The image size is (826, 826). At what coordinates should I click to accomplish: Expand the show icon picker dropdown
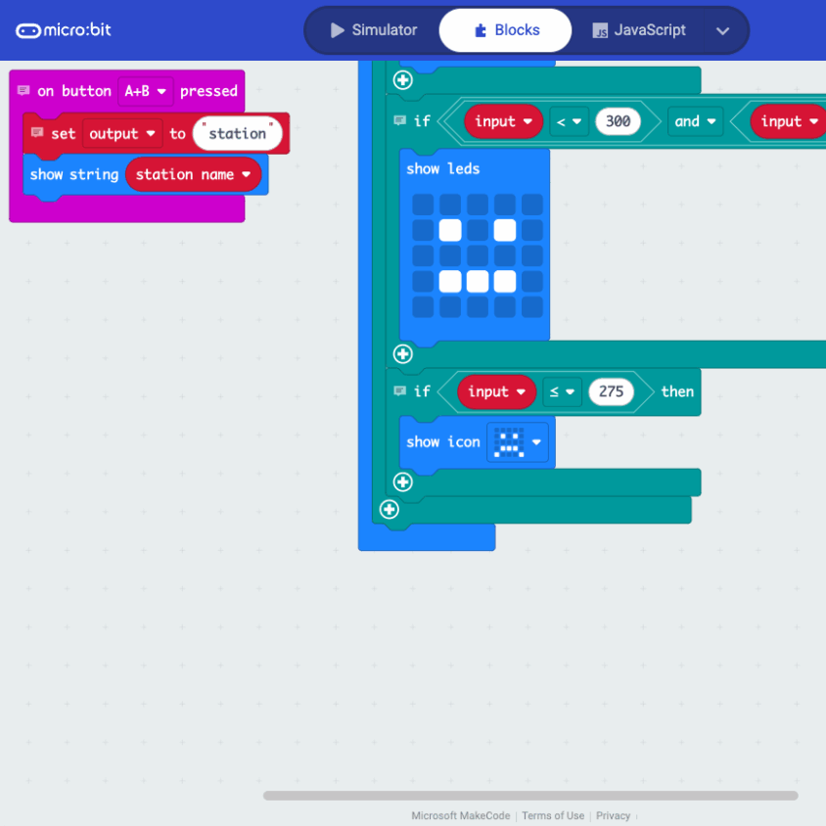pos(536,442)
